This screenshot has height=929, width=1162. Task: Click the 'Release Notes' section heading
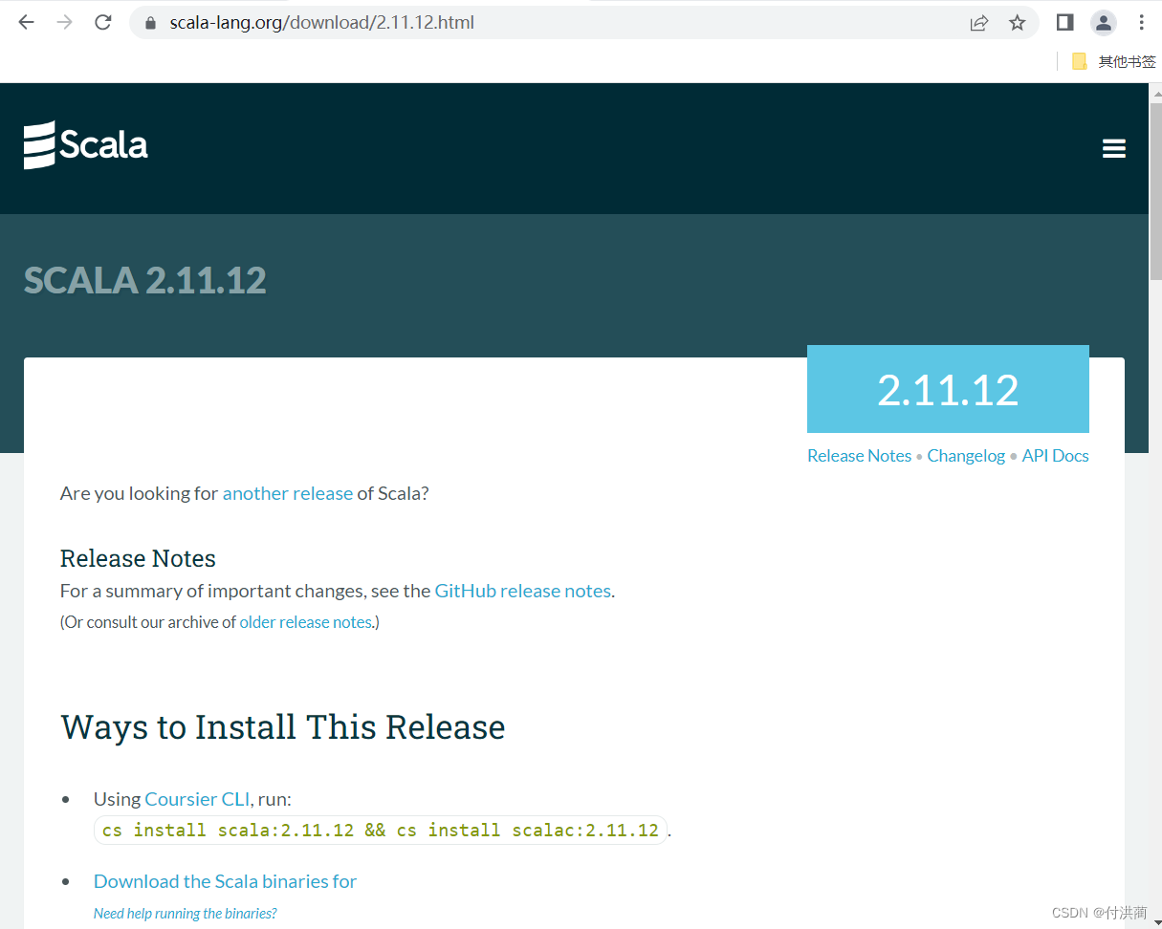pos(138,558)
